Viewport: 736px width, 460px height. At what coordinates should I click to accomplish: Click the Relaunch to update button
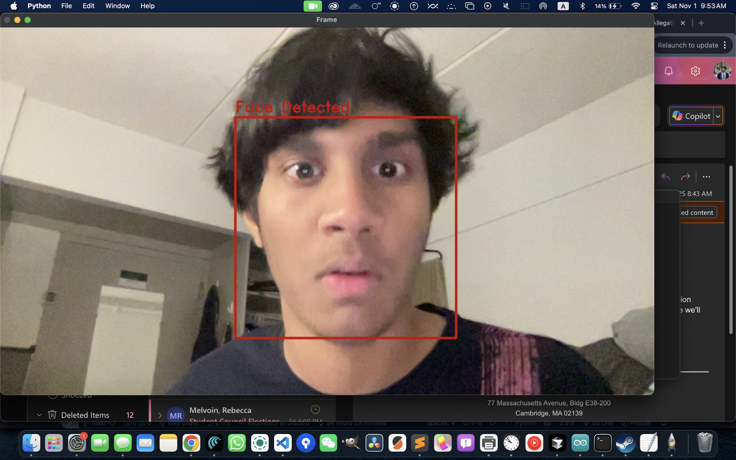coord(687,45)
